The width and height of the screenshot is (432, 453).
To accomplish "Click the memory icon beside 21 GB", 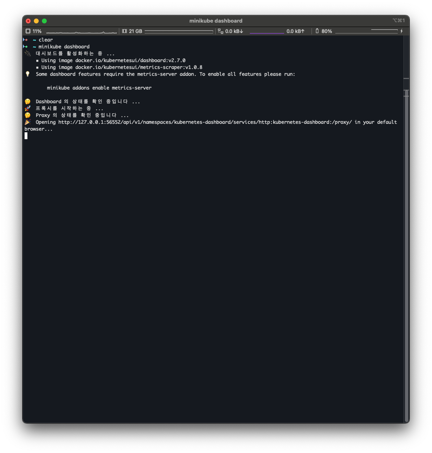I will click(125, 31).
